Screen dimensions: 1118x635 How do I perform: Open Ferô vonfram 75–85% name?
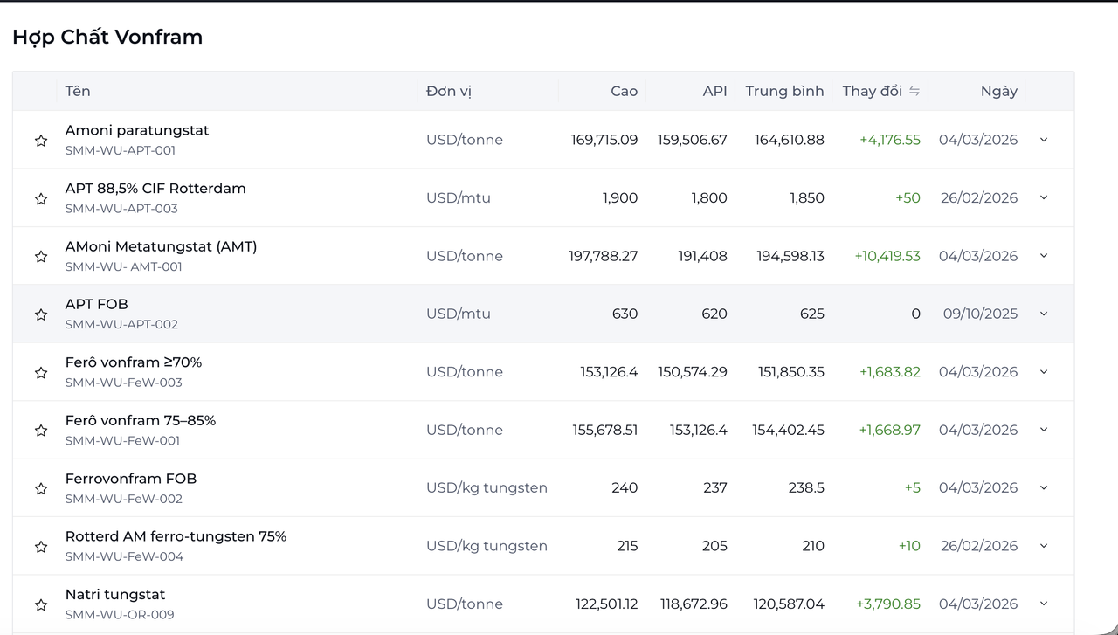coord(141,420)
